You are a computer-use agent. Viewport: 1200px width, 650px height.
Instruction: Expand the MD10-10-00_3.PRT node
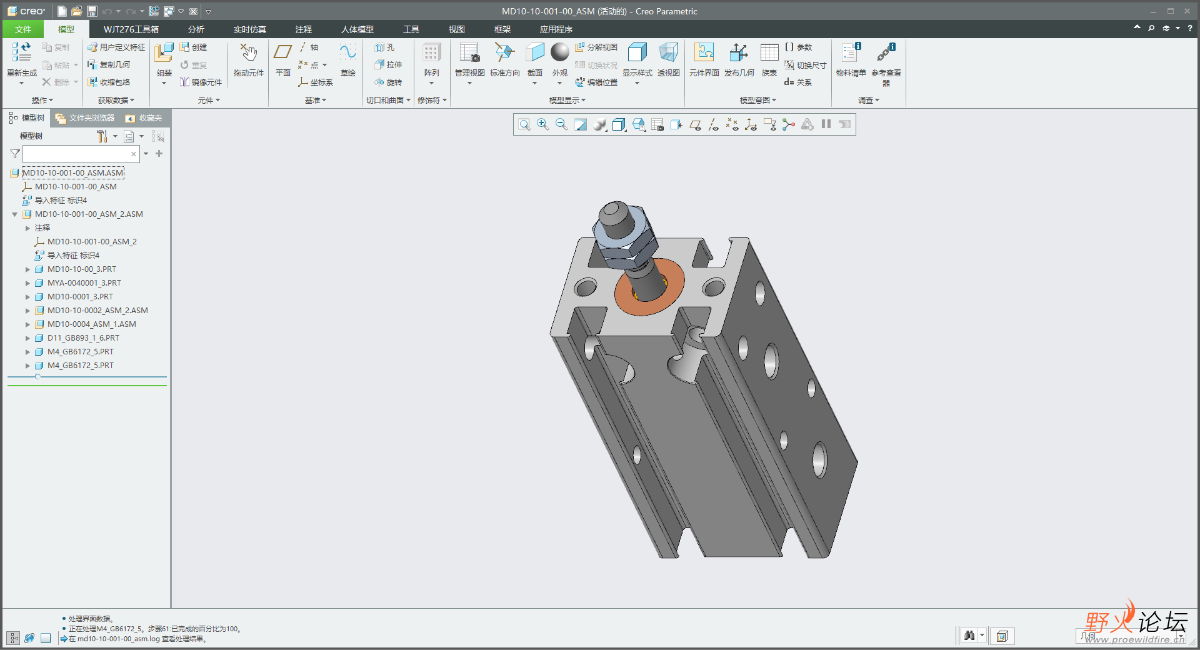point(27,269)
